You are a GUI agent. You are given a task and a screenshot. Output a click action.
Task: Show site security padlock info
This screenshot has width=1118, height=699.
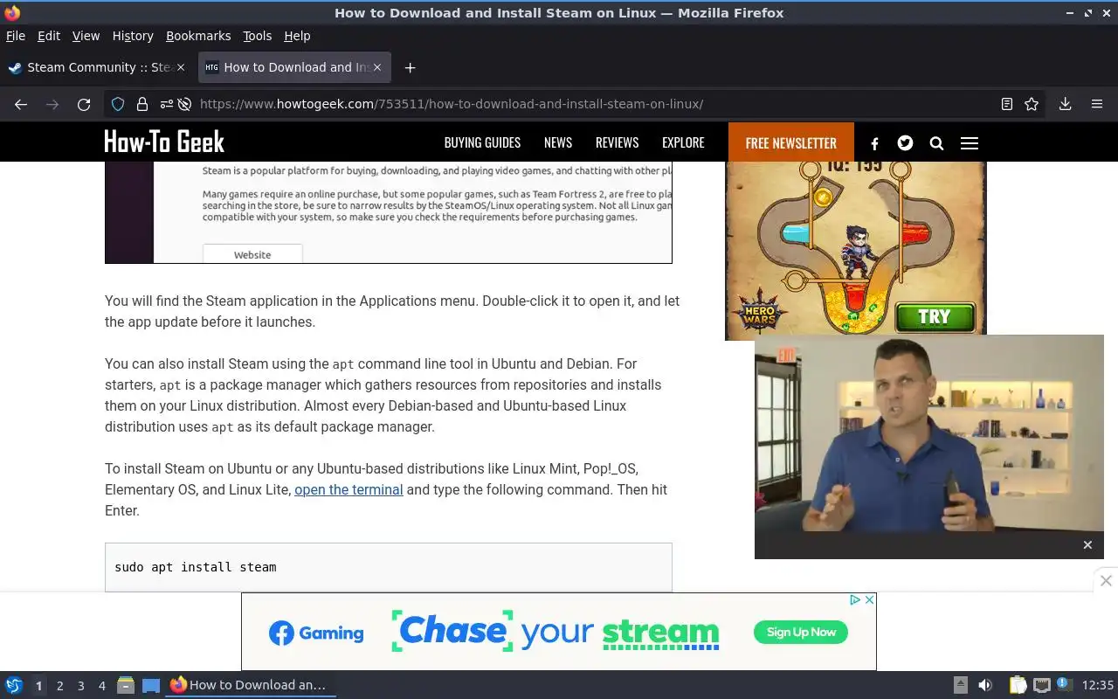coord(142,104)
